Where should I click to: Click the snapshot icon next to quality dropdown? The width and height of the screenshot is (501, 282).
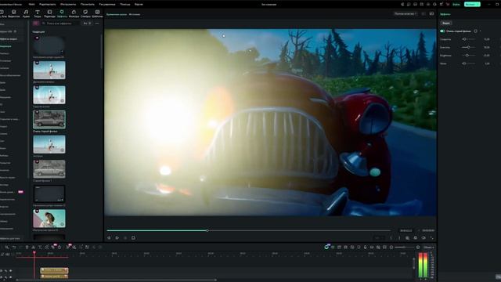(x=431, y=14)
